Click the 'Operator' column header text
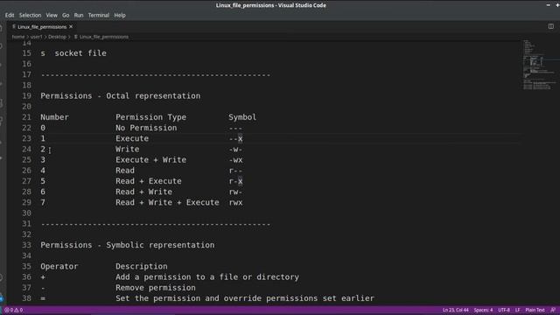 coord(59,266)
